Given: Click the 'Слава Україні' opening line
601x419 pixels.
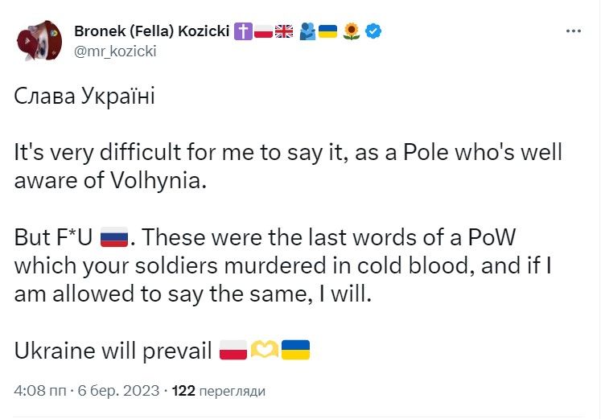Looking at the screenshot, I should click(84, 97).
